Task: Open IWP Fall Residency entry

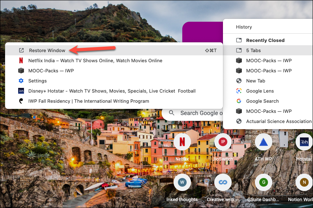Action: (114, 101)
